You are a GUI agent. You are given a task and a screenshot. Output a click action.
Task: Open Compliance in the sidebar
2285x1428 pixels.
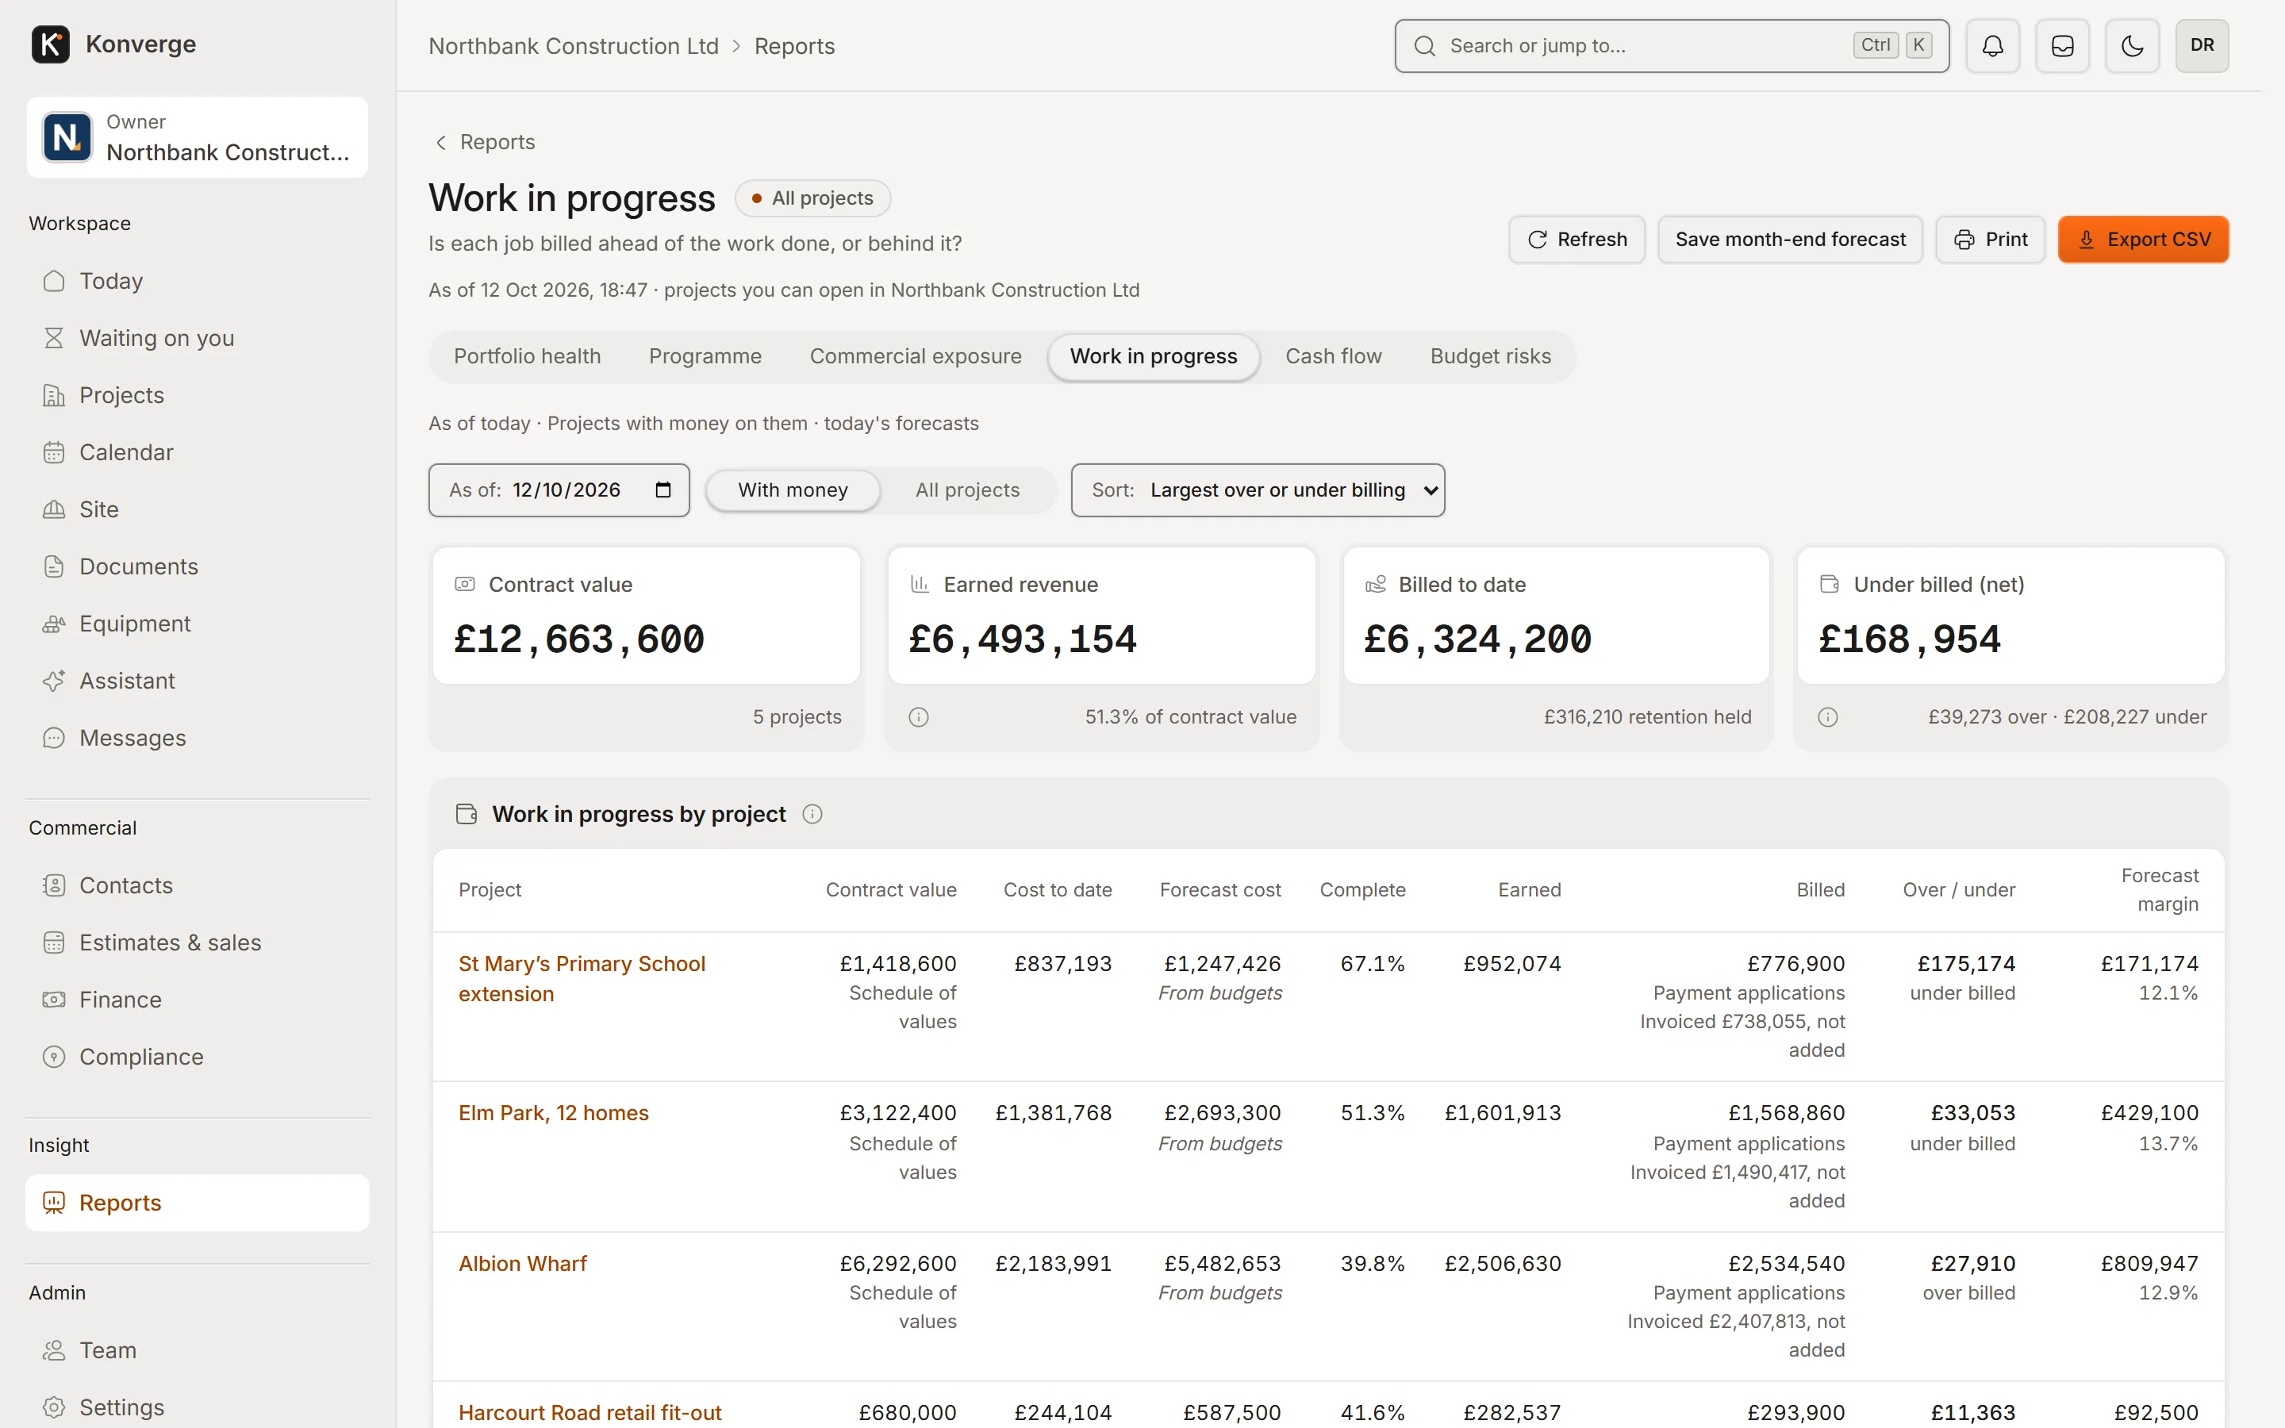(198, 1057)
